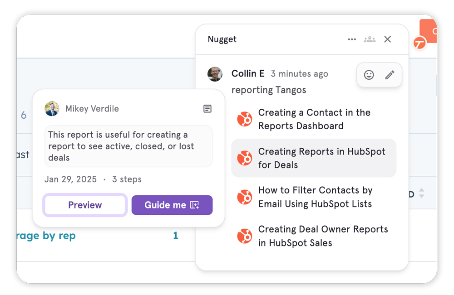This screenshot has height=295, width=454.
Task: Click the share with people icon
Action: click(370, 39)
